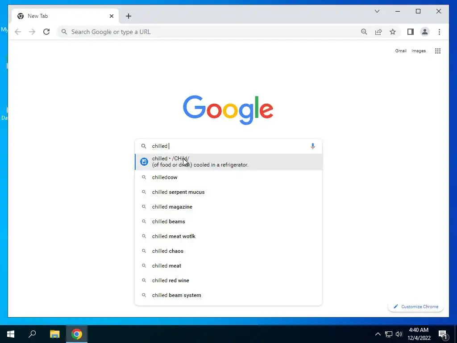Choose the "chilled meat" suggestion
Viewport: 457px width, 343px height.
(x=228, y=266)
